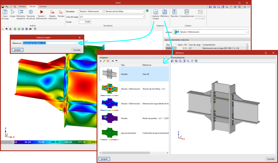
Task: Click the Von Mises color scale bar
Action: (x=49, y=142)
